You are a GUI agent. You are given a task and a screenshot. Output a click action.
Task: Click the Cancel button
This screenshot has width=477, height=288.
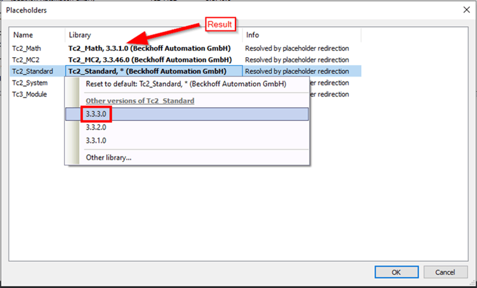[x=445, y=272]
